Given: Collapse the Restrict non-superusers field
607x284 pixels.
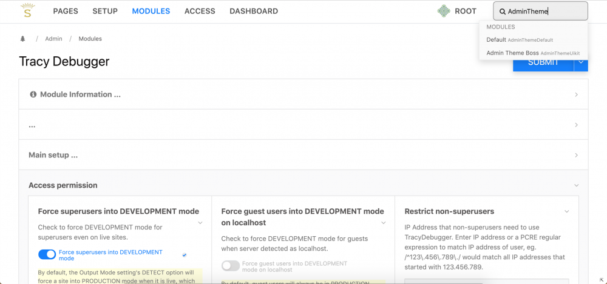Looking at the screenshot, I should [566, 211].
